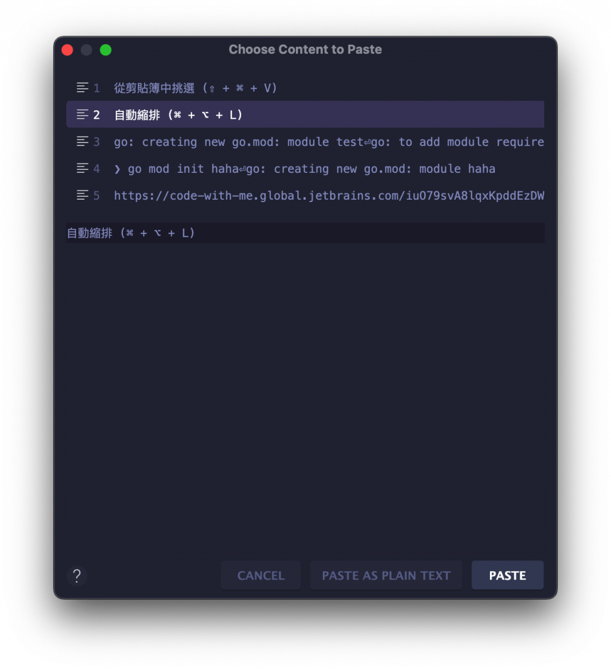Choose the 'go: creating new go.mod: module test' entry

(328, 142)
